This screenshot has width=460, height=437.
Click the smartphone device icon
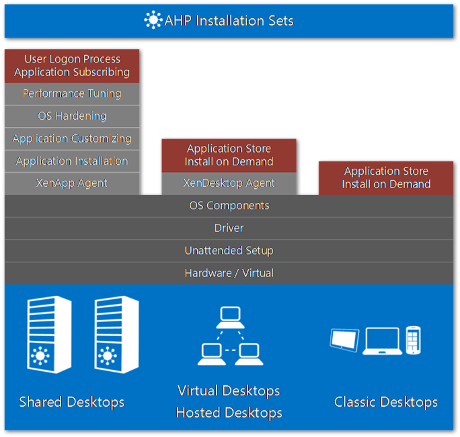click(x=414, y=340)
